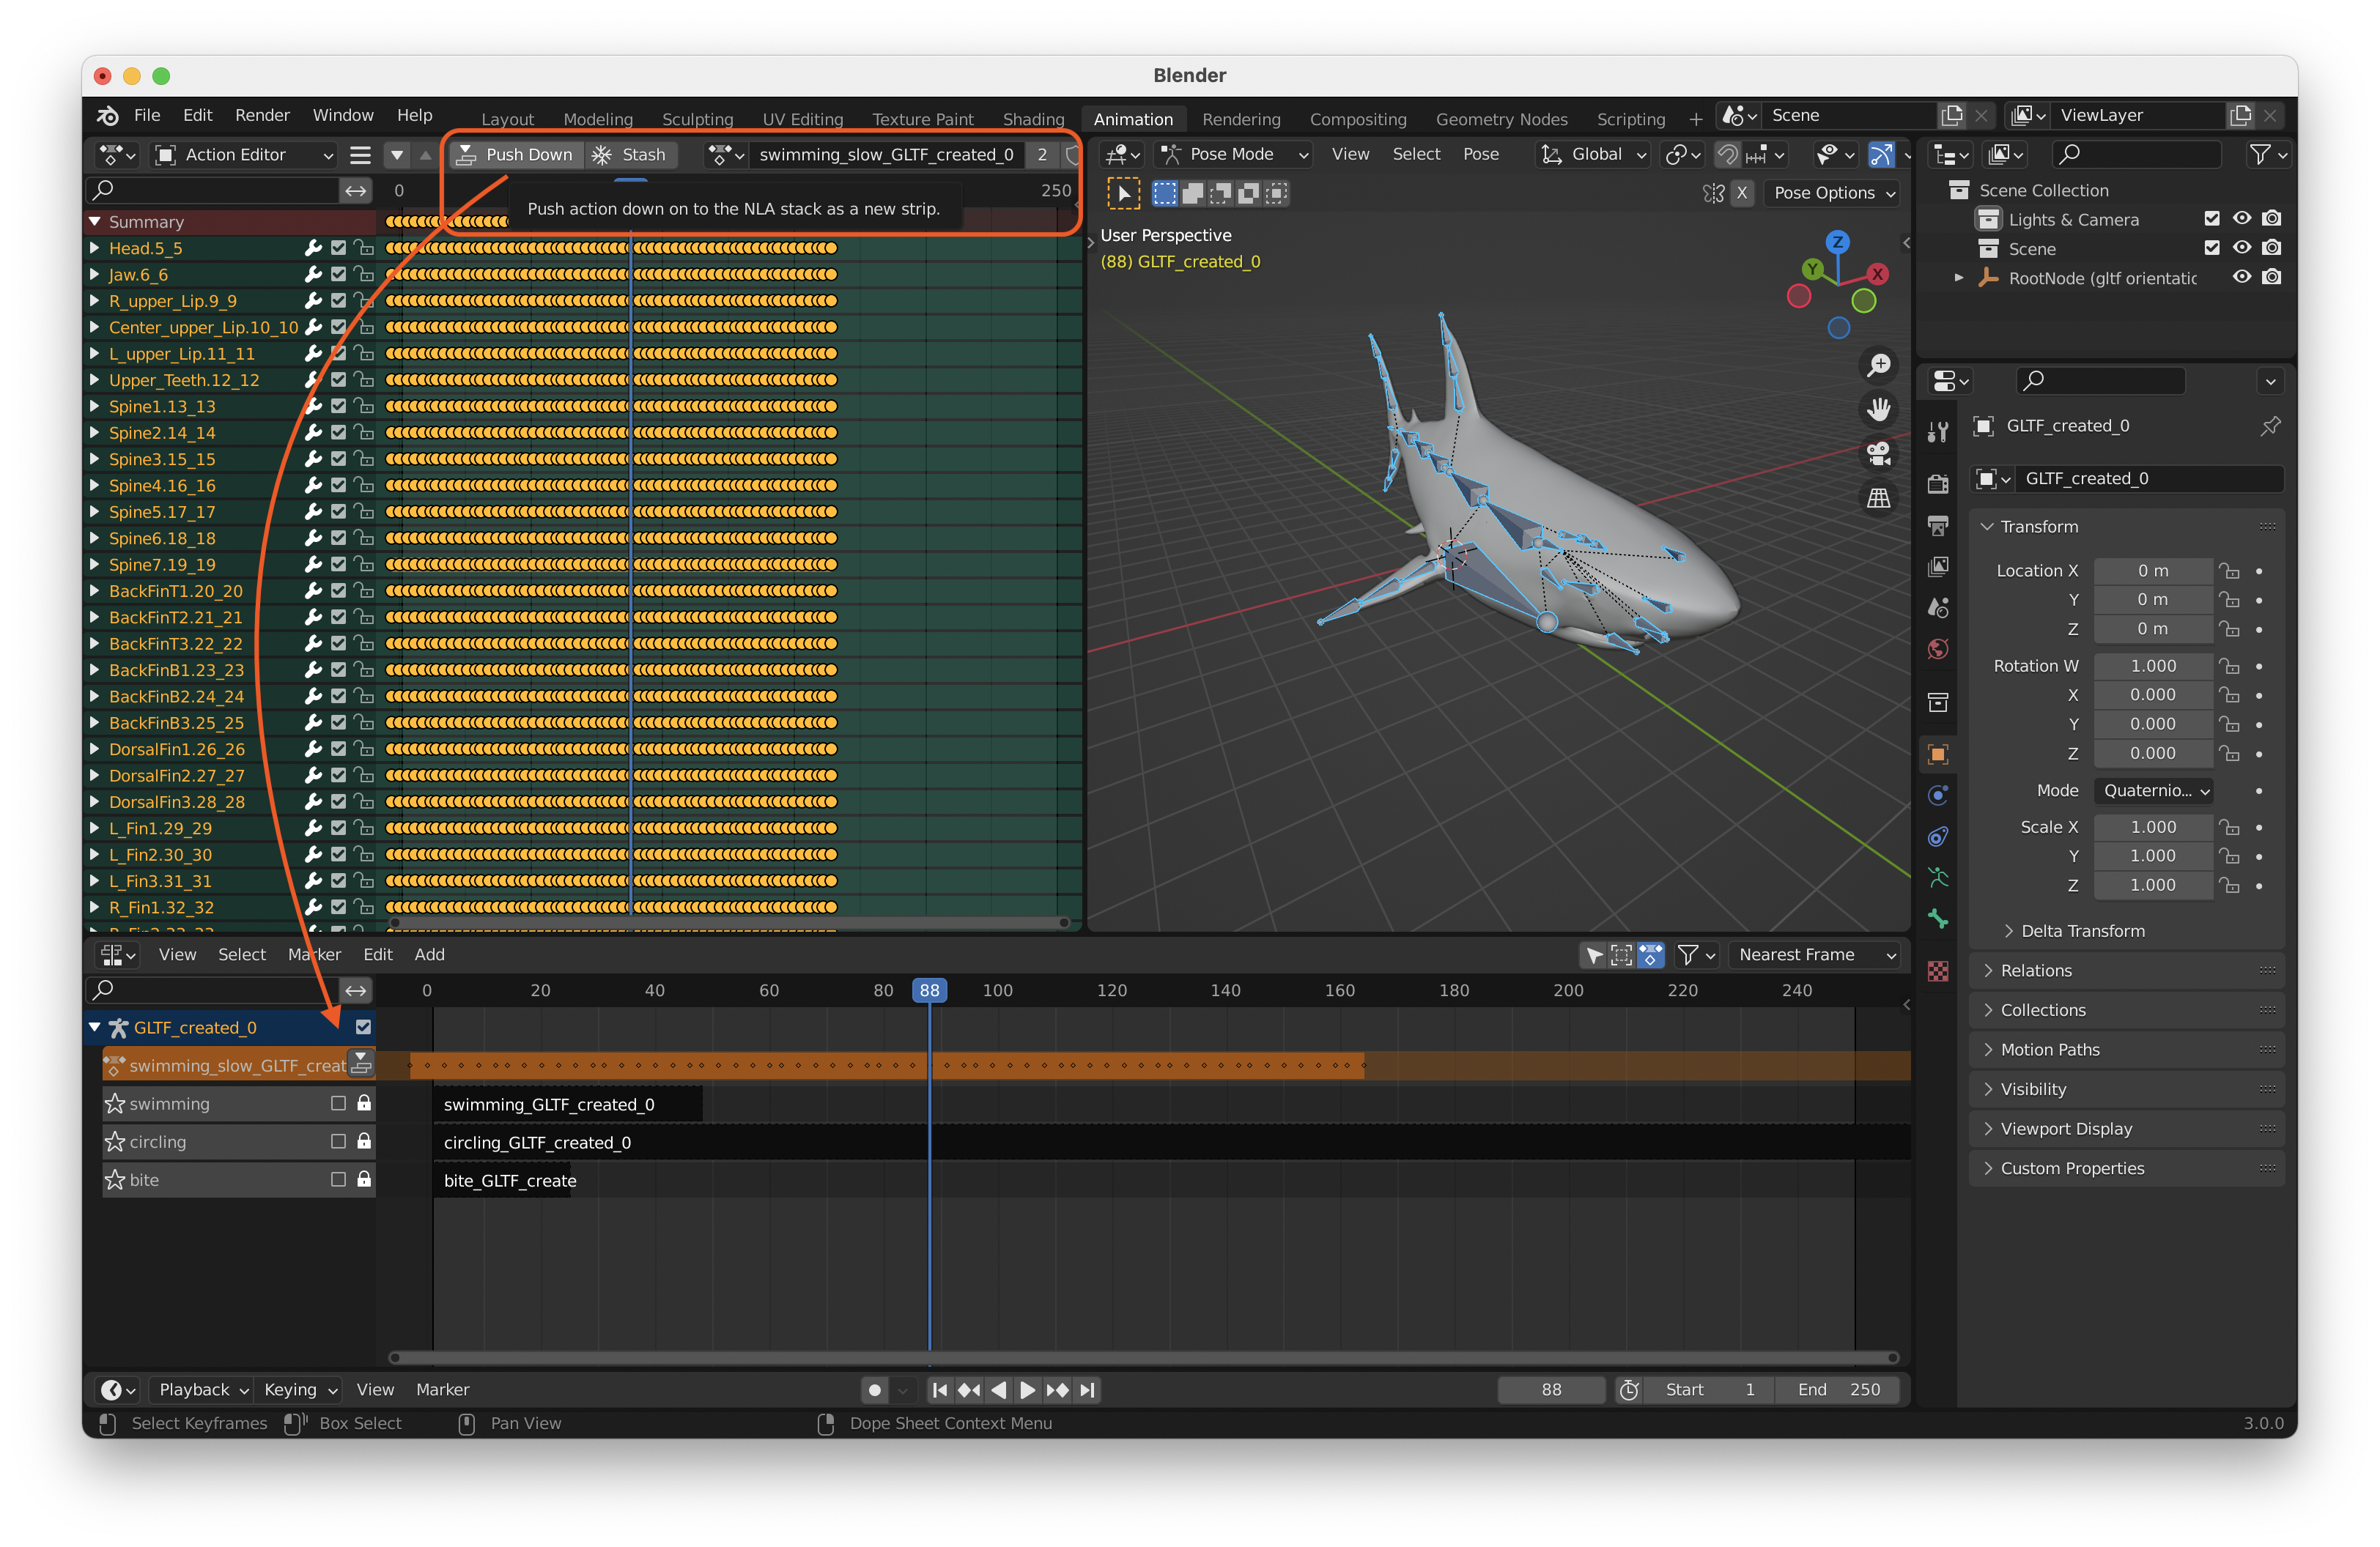Hide the Scene collection eye icon
Viewport: 2380px width, 1547px height.
[2241, 248]
